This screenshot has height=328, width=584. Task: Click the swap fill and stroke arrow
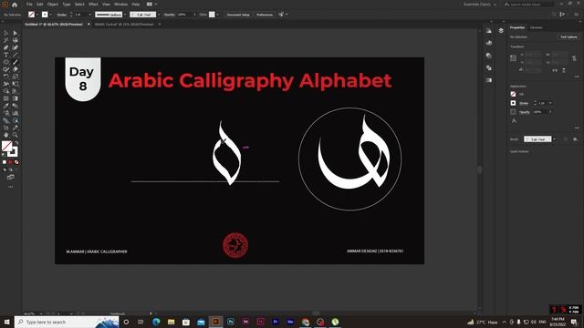pos(16,143)
